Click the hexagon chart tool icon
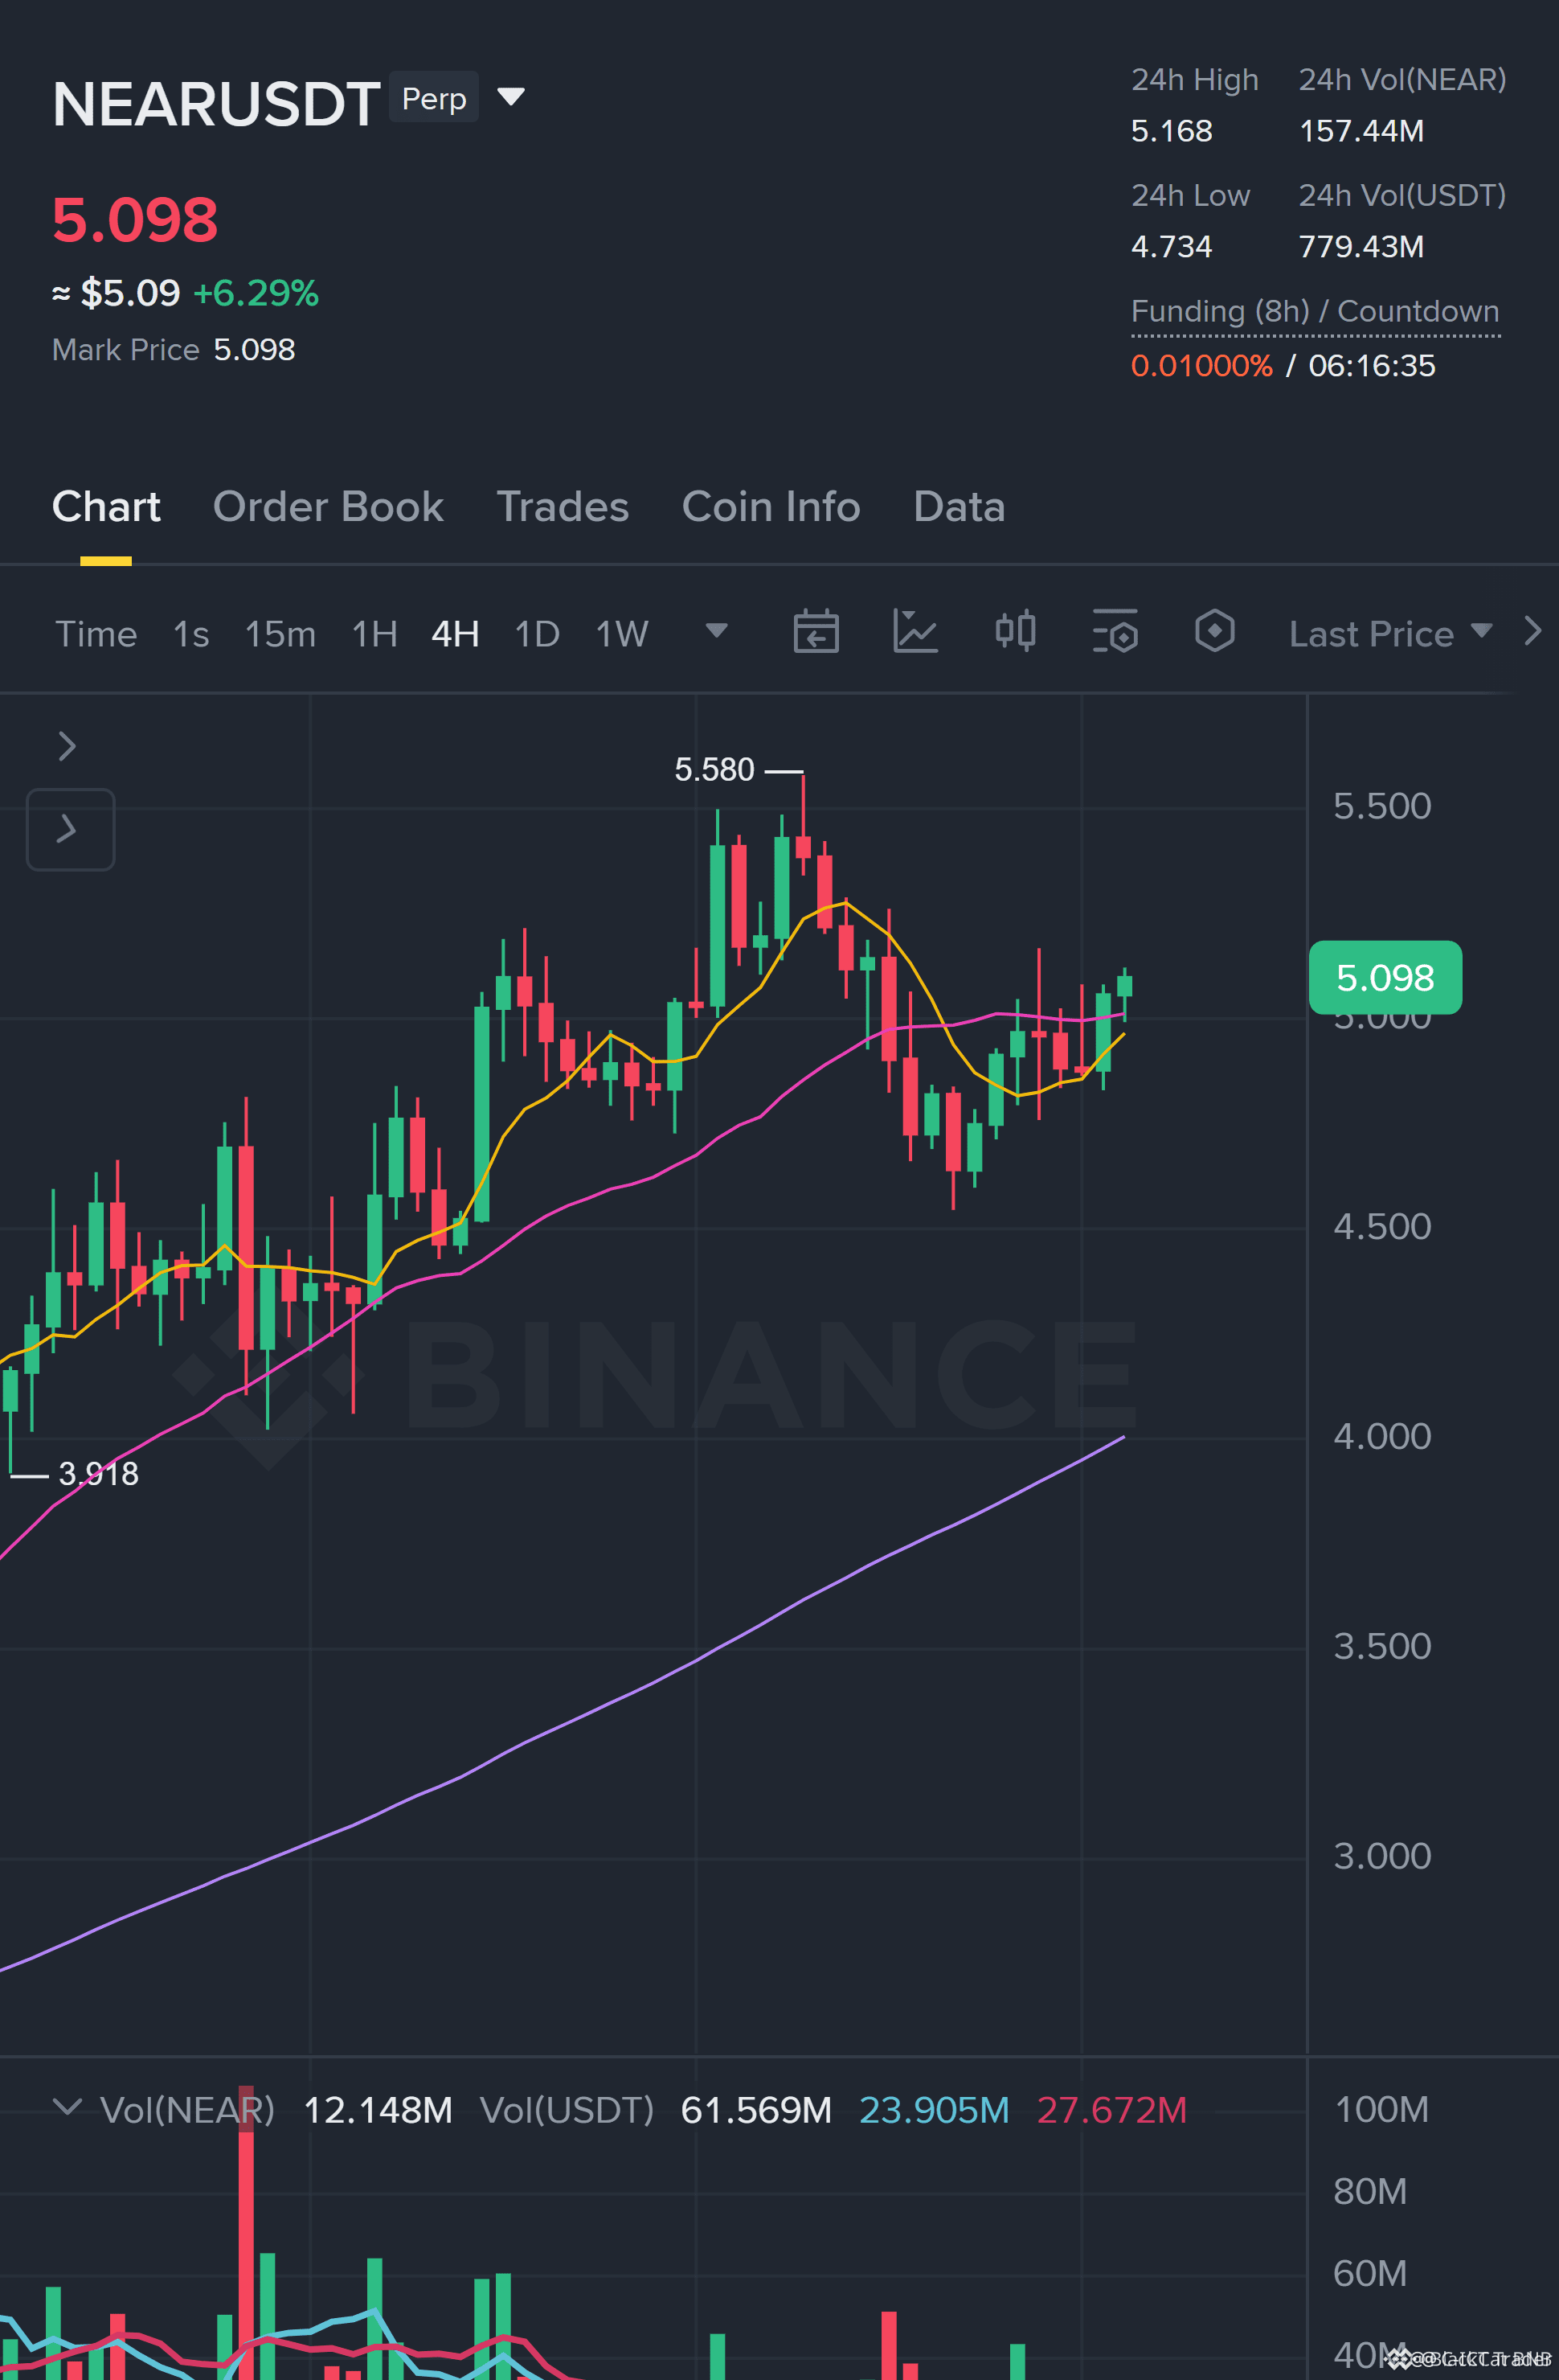 1214,631
